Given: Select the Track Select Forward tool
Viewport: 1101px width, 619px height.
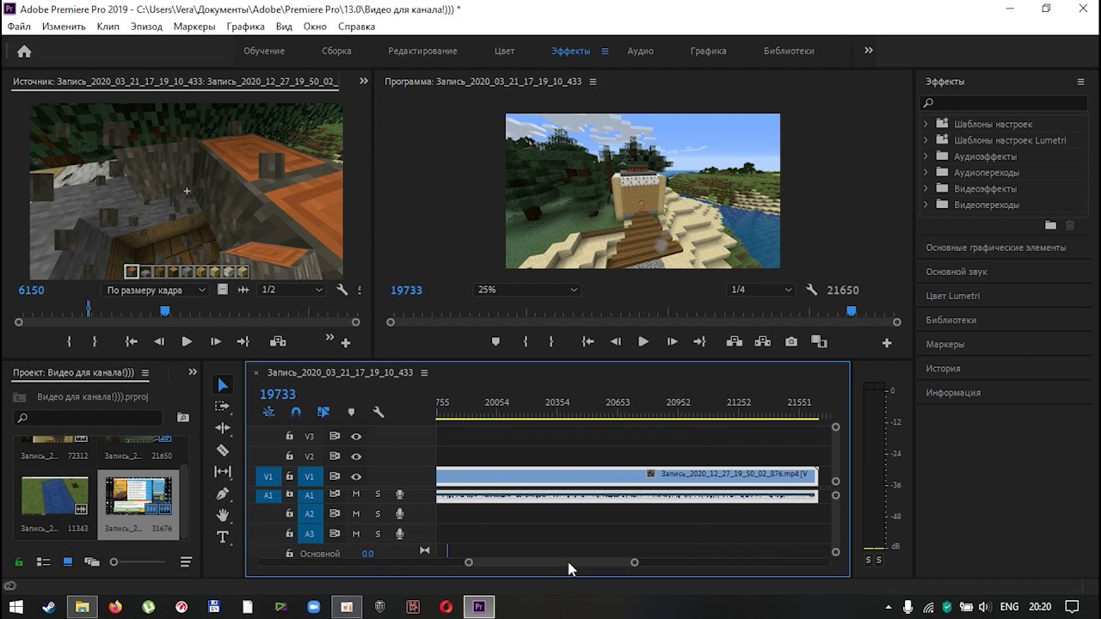Looking at the screenshot, I should [x=223, y=406].
